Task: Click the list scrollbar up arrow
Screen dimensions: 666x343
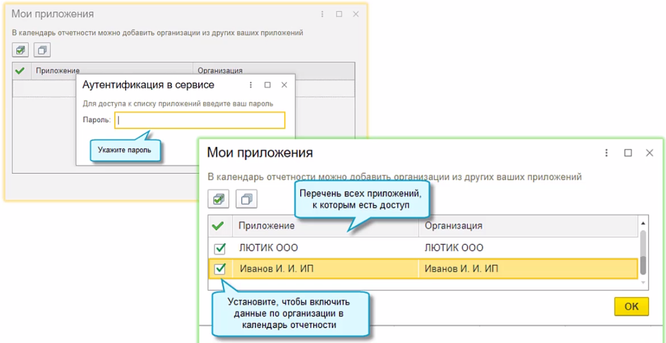Action: click(x=643, y=223)
